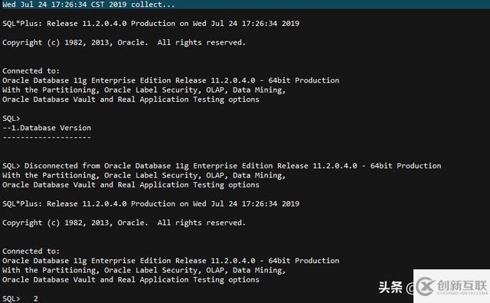Click the 创新互联 logo icon watermark
490x303 pixels.
pos(426,286)
